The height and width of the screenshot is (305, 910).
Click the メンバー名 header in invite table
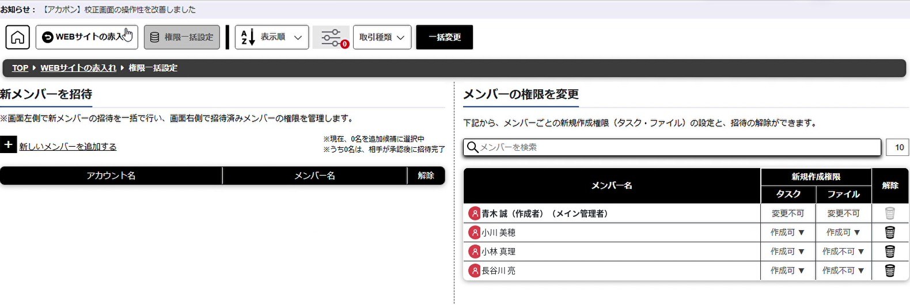[314, 176]
